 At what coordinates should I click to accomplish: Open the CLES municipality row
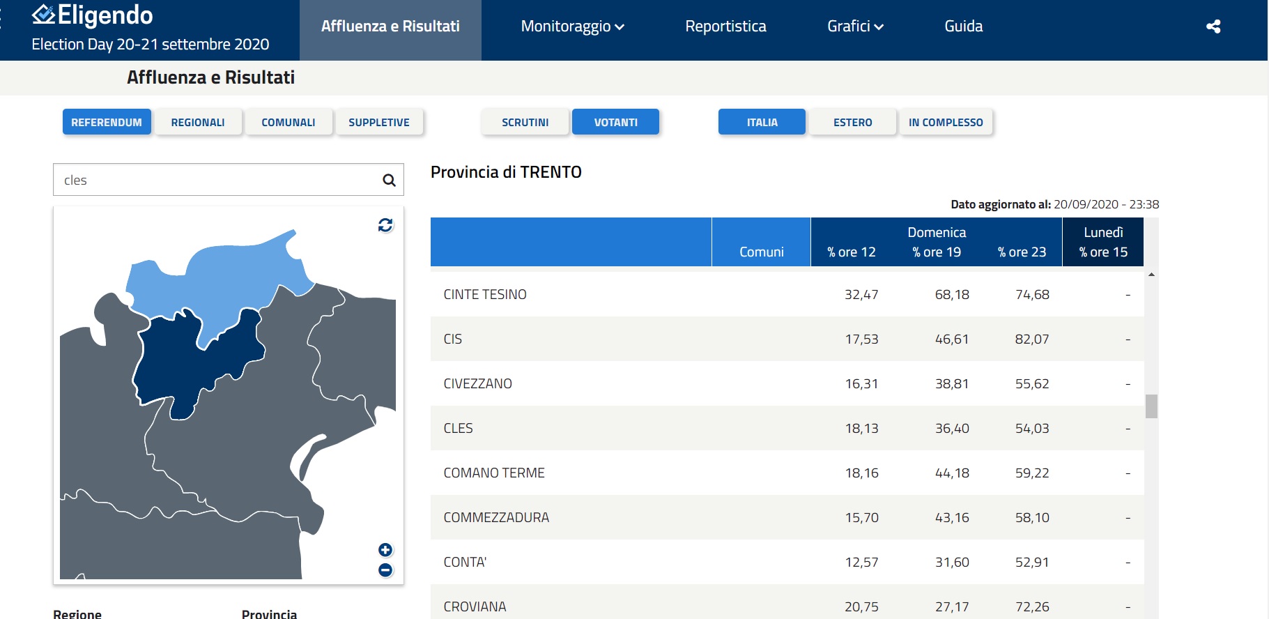tap(459, 428)
